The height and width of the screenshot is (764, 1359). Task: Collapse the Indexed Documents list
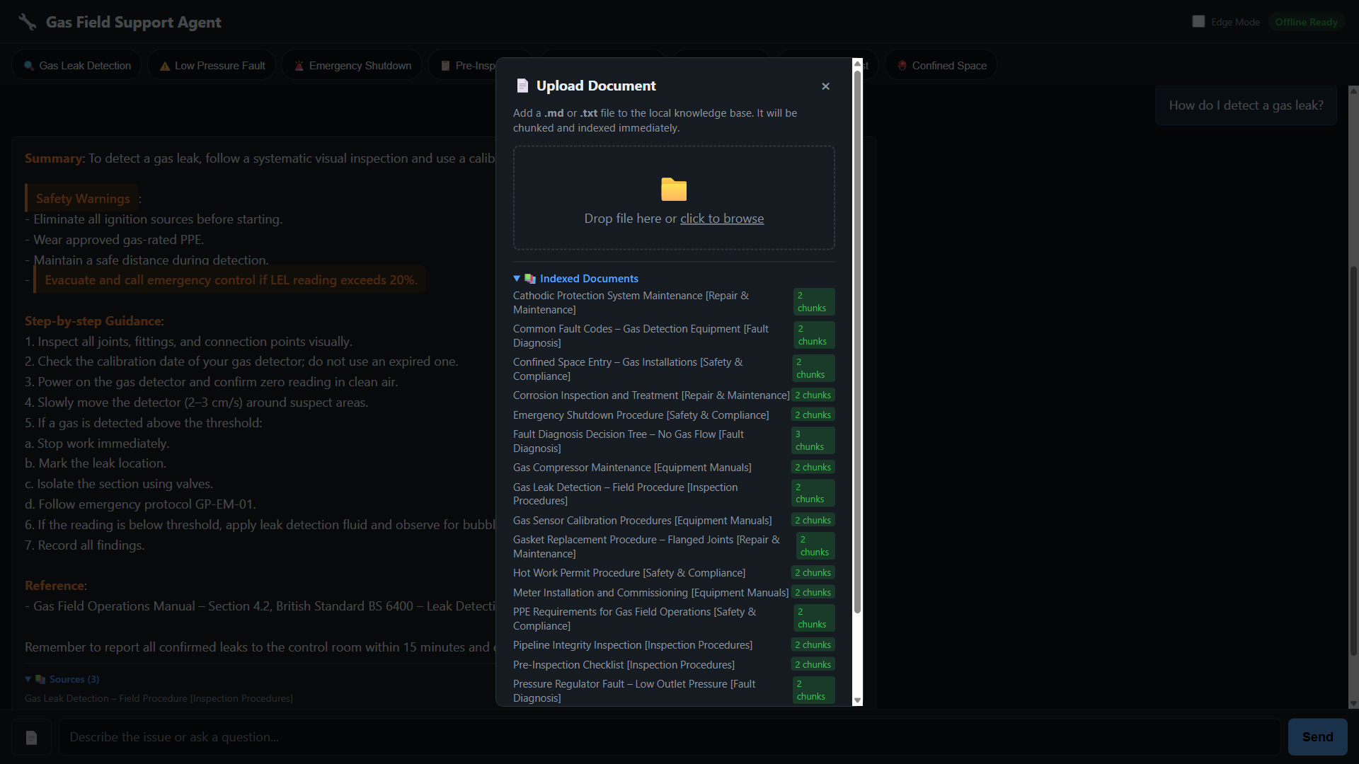click(517, 278)
